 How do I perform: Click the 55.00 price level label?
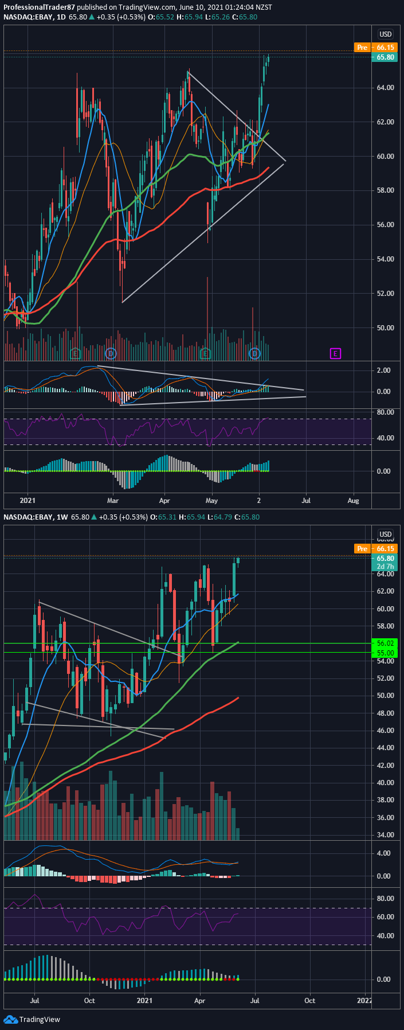(385, 653)
